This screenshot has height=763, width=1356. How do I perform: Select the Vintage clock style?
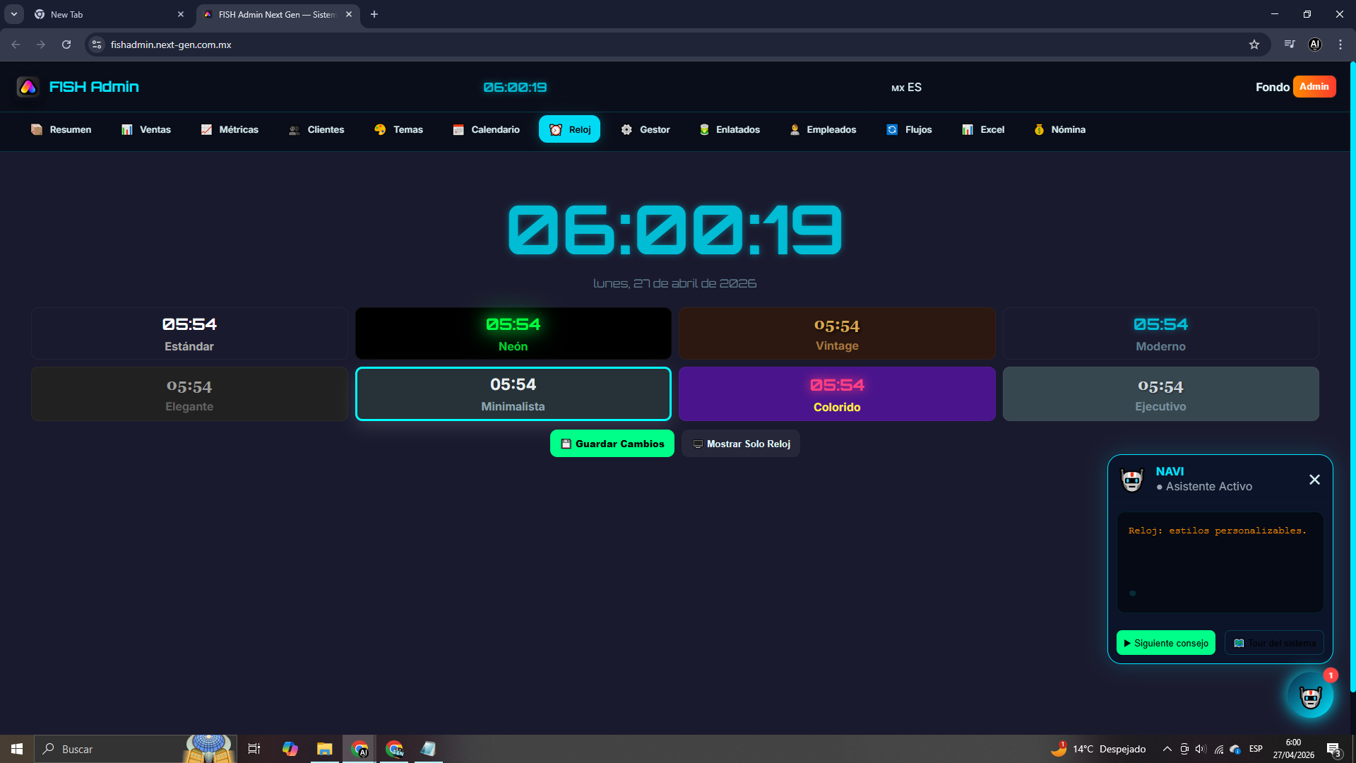[x=837, y=333]
